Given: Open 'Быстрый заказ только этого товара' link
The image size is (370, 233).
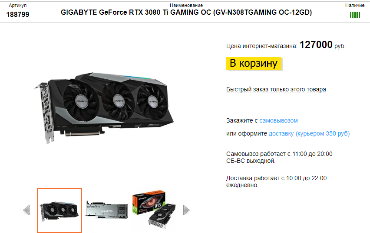Looking at the screenshot, I should click(276, 90).
